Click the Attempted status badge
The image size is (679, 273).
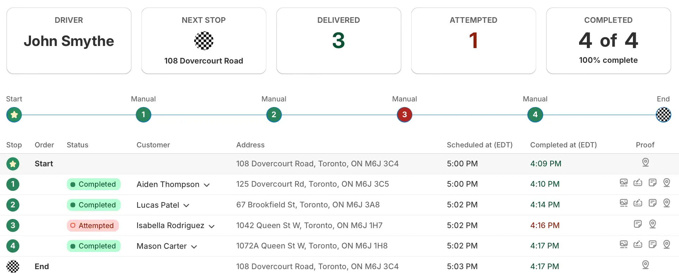(93, 226)
